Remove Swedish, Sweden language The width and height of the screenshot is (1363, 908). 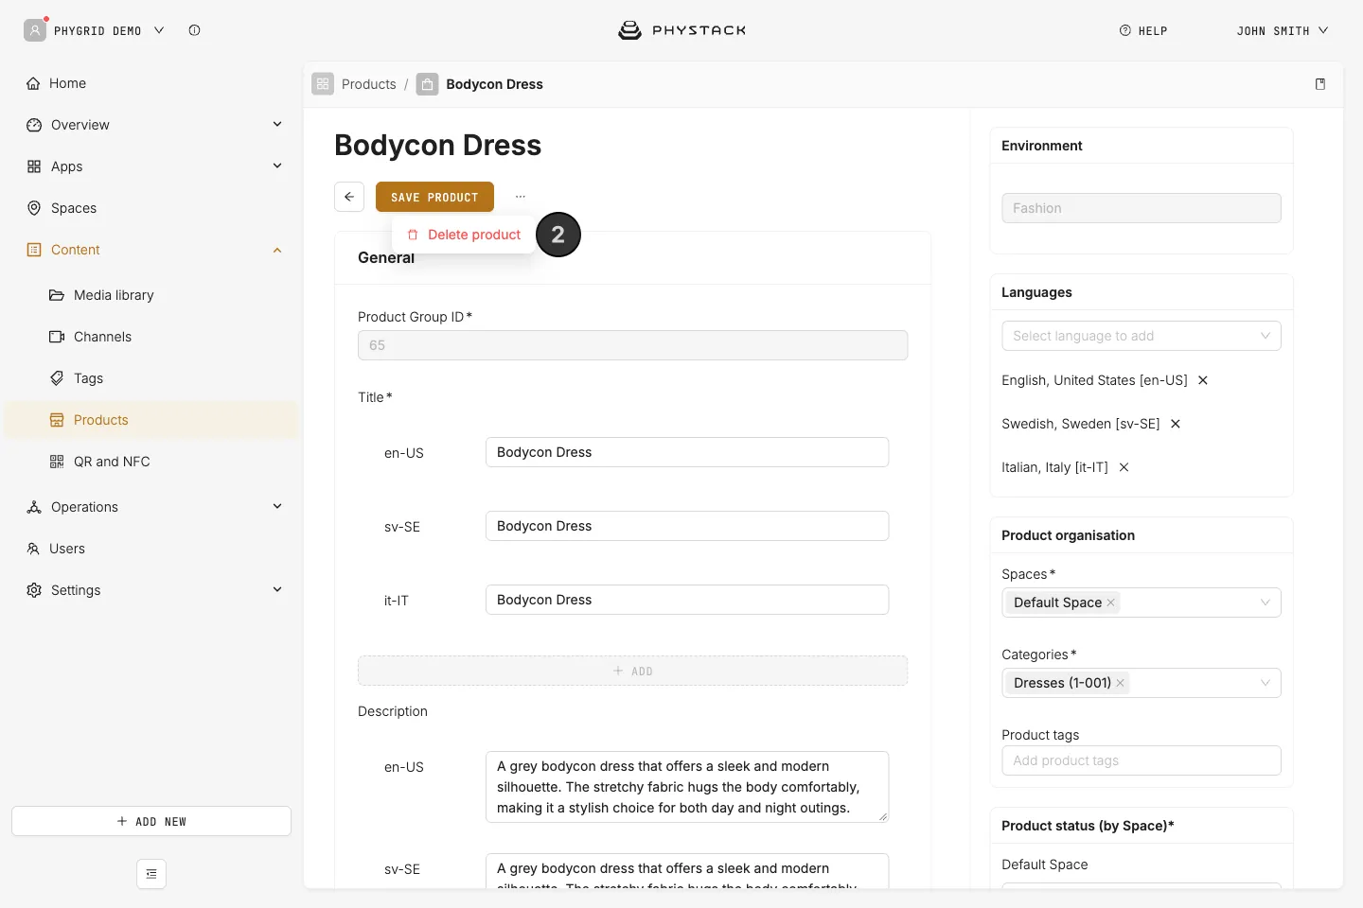(x=1176, y=424)
